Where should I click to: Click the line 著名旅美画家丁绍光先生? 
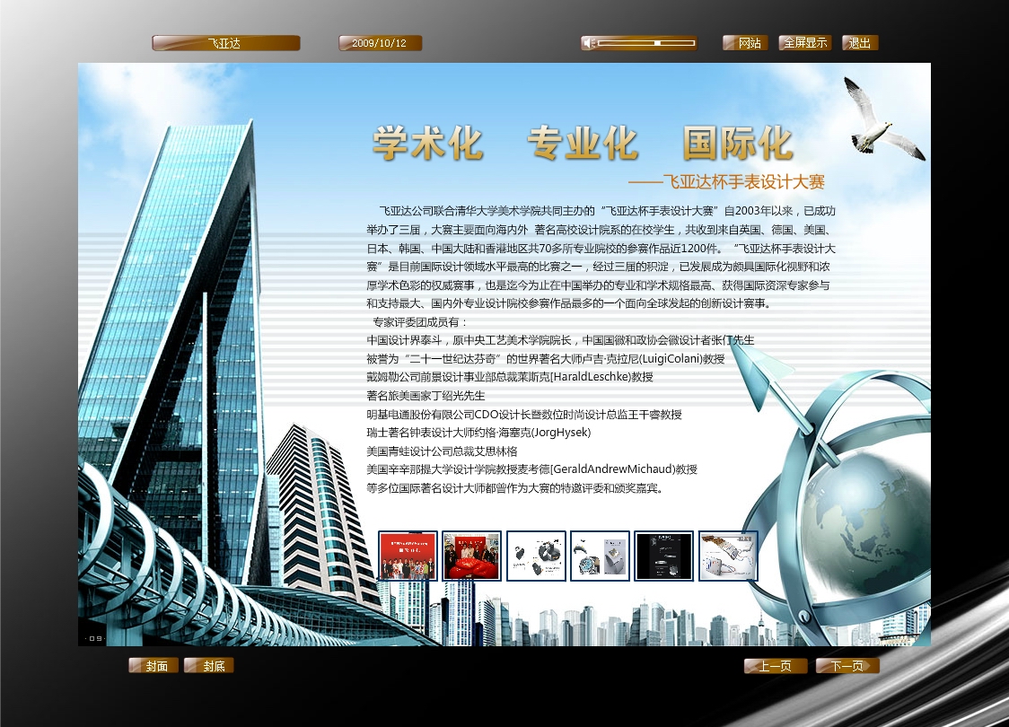pyautogui.click(x=426, y=395)
